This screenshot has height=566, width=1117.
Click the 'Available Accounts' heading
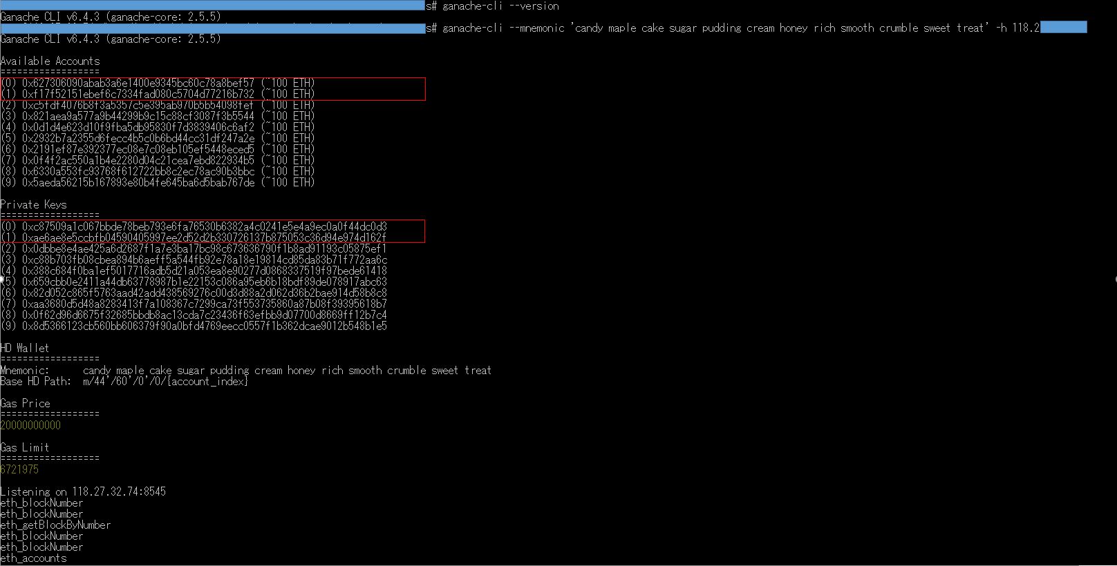coord(50,61)
